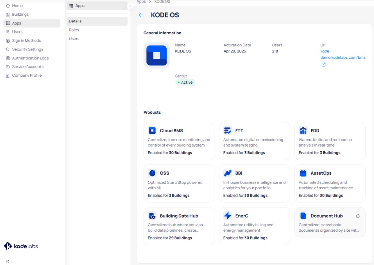Click the EnerG lightning icon
Screen dimensions: 374x265
[x=228, y=216]
